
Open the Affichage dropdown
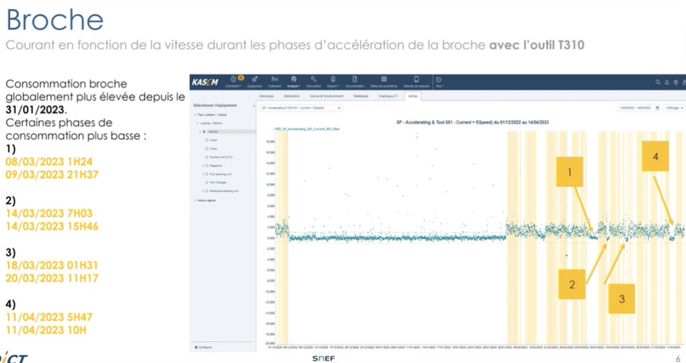[674, 108]
